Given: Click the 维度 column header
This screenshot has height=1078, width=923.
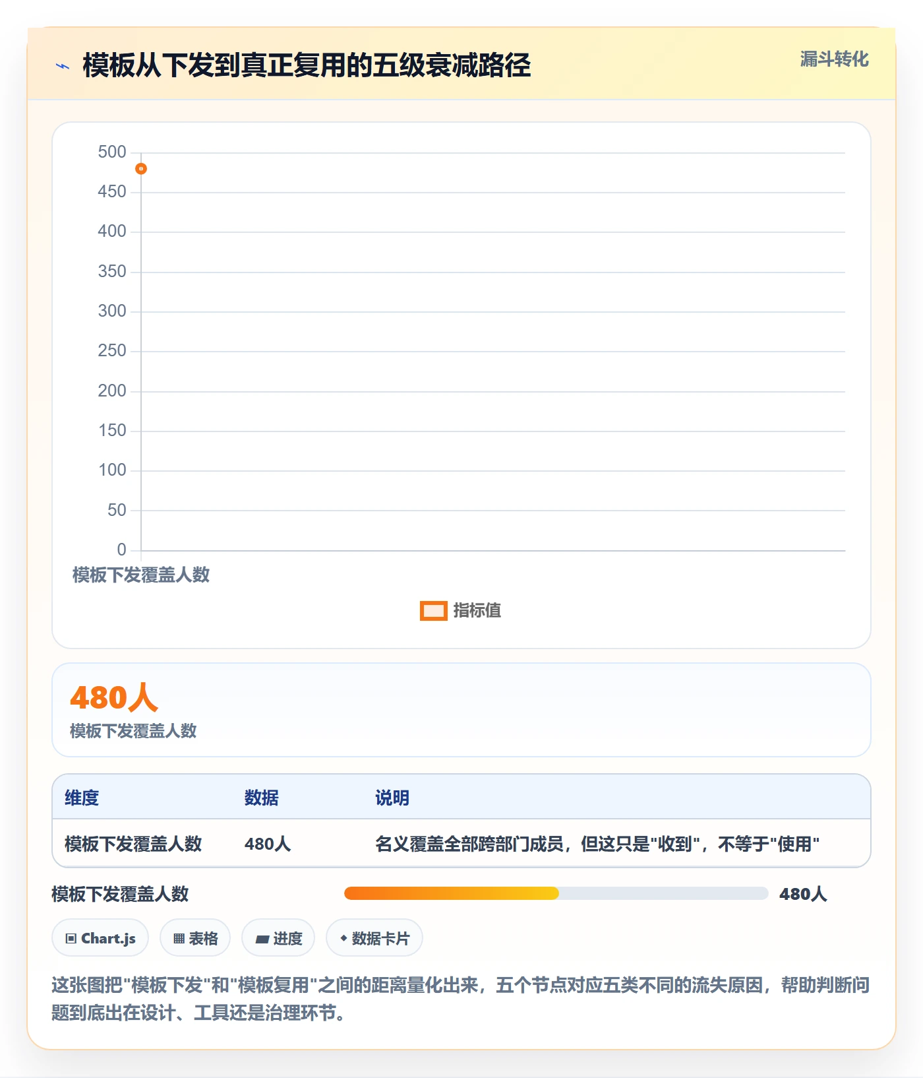Looking at the screenshot, I should click(x=82, y=798).
